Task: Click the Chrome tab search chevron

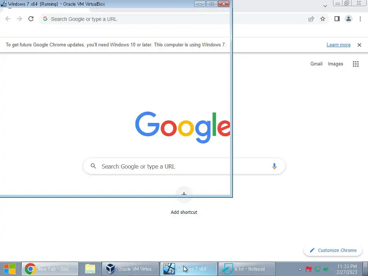Action: (x=325, y=6)
